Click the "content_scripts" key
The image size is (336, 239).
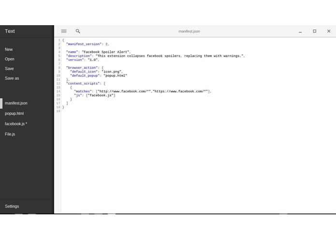click(83, 83)
